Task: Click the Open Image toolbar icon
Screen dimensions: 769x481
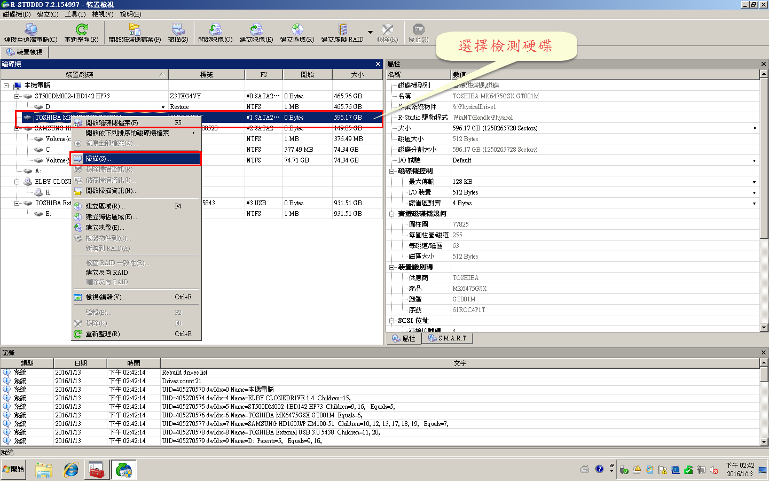Action: [x=215, y=30]
